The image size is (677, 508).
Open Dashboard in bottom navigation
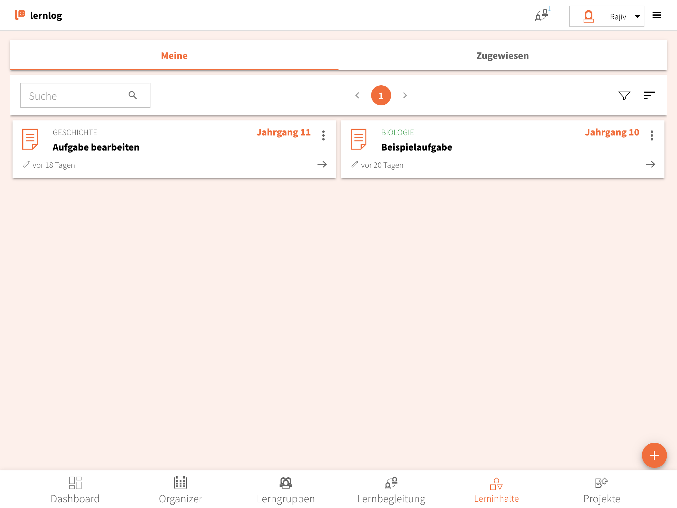75,490
